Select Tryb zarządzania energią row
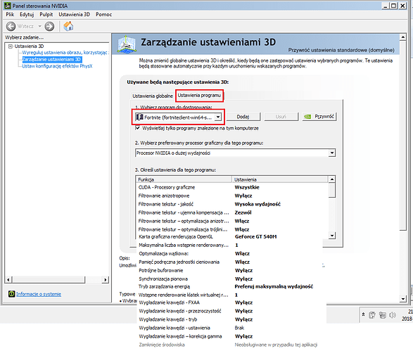This screenshot has height=351, width=413. pyautogui.click(x=229, y=286)
